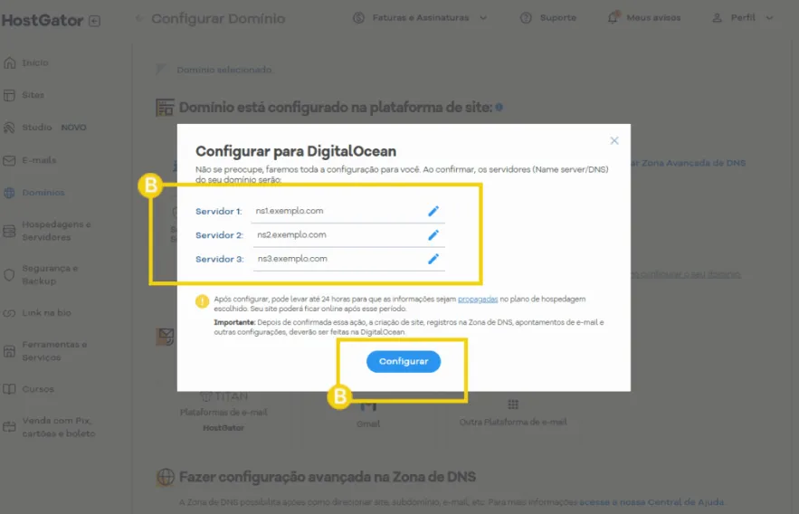This screenshot has width=799, height=514.
Task: Go back using Configurar Domínio arrow
Action: (138, 18)
